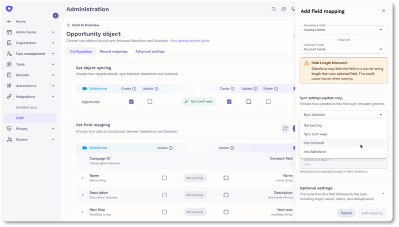Image resolution: width=399 pixels, height=227 pixels.
Task: Expand the Next Step field mapping row
Action: click(x=83, y=212)
